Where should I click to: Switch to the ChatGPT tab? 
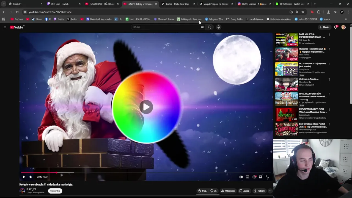click(x=25, y=4)
